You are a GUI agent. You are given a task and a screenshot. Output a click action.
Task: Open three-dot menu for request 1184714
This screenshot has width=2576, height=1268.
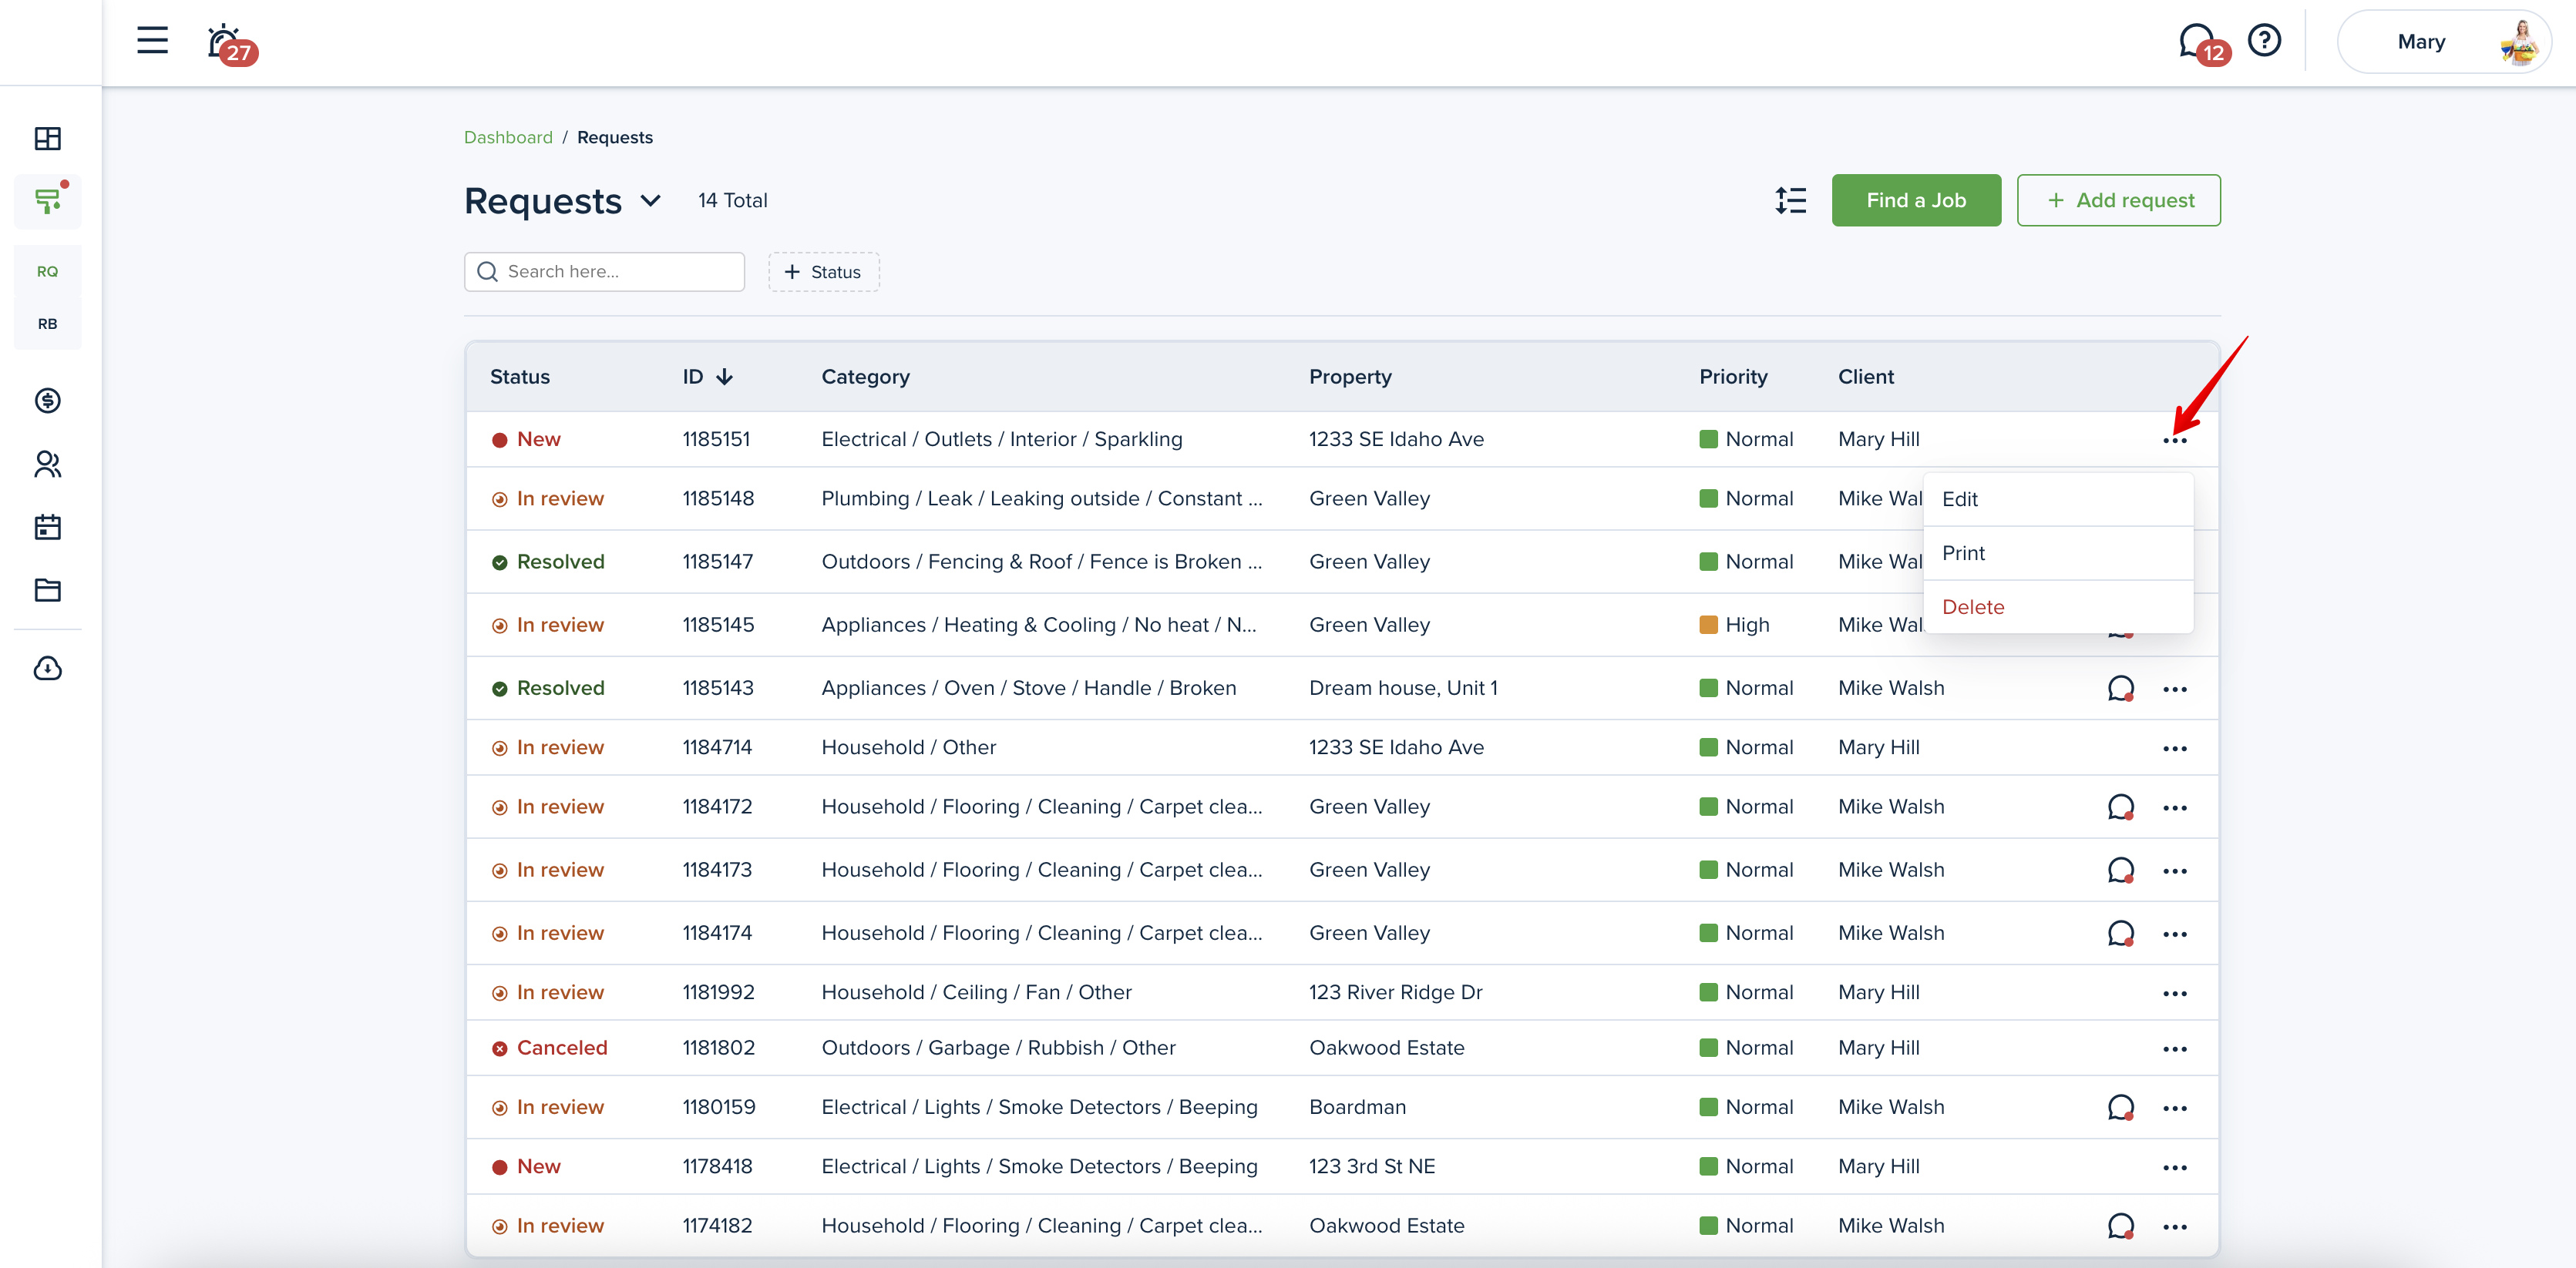2174,749
